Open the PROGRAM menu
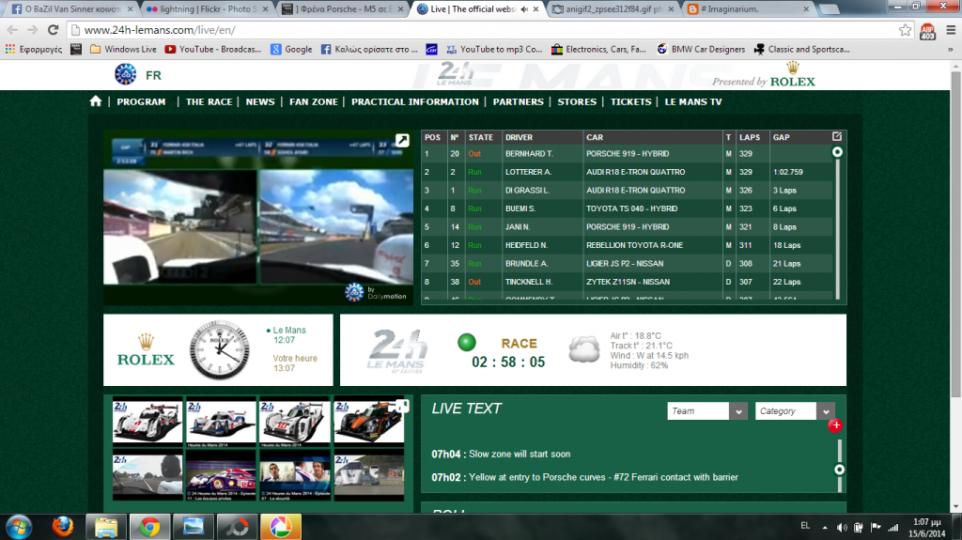Image resolution: width=962 pixels, height=540 pixels. tap(141, 101)
